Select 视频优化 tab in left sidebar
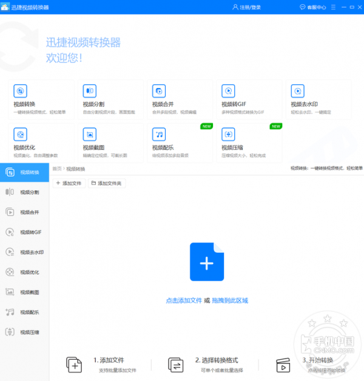Screen dimensions: 364x381 tap(24, 272)
